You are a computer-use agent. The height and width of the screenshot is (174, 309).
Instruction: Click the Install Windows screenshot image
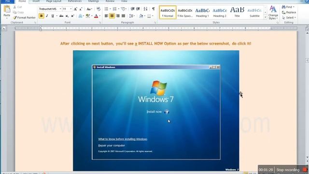coord(156,111)
